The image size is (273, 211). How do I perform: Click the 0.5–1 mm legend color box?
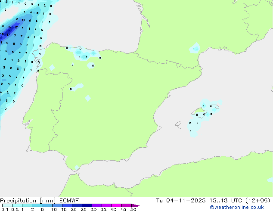coord(17,205)
